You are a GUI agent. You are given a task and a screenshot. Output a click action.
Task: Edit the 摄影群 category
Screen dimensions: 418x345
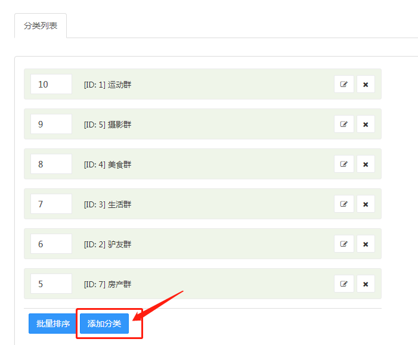coord(344,124)
